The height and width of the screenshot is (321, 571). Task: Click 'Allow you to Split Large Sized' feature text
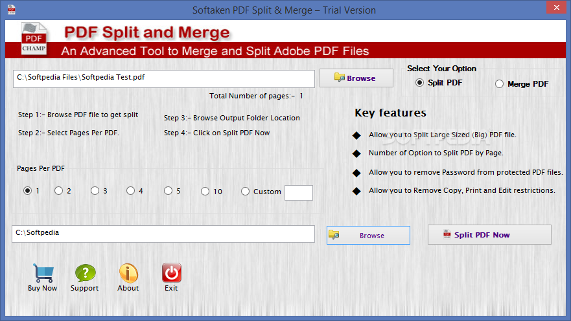[x=443, y=135]
